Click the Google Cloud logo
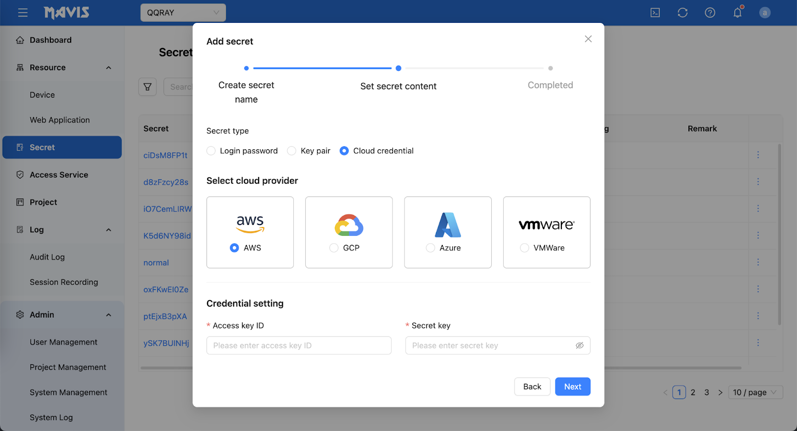This screenshot has width=797, height=431. 349,225
